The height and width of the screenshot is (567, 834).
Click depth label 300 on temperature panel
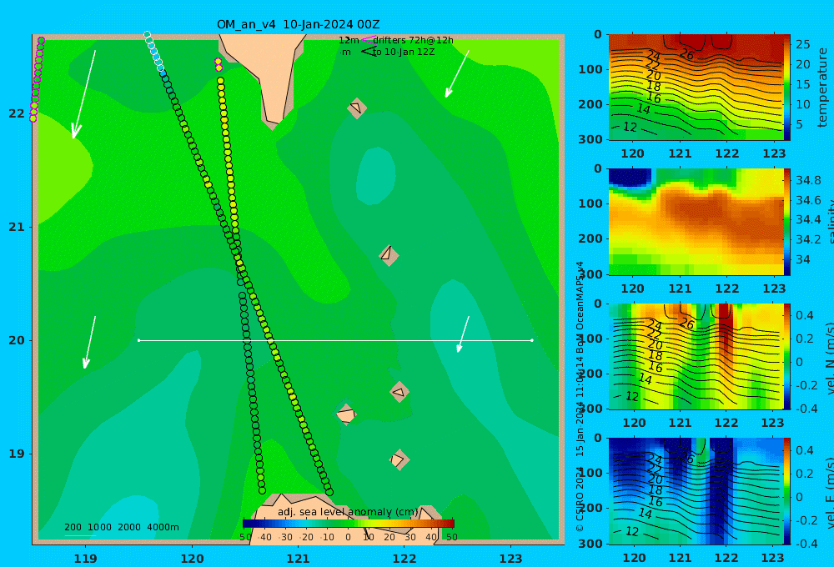[590, 139]
